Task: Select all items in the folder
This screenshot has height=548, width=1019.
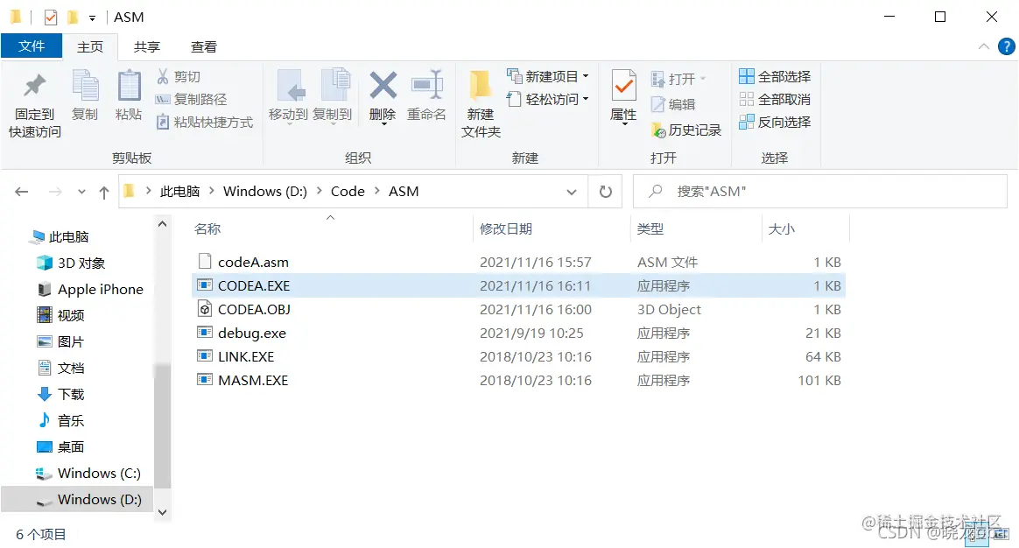Action: [775, 77]
